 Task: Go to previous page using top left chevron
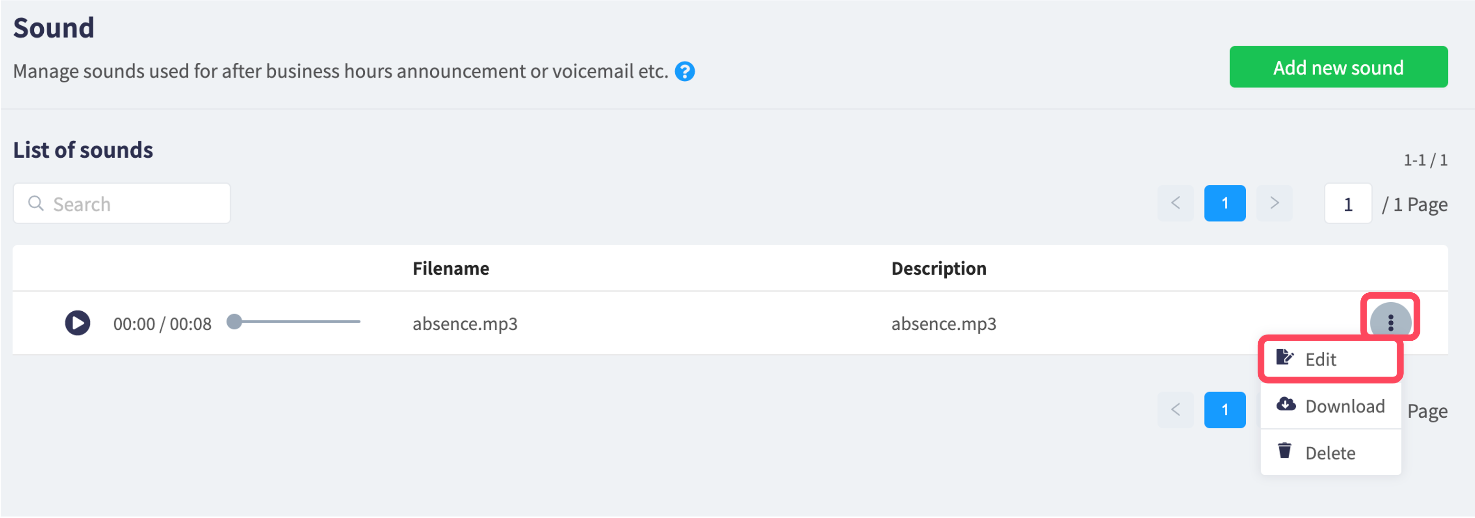(x=1175, y=203)
